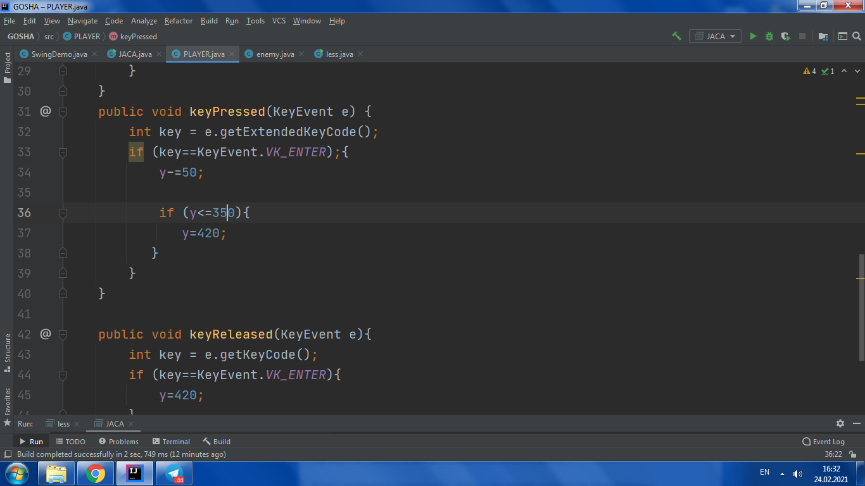
Task: Open the JACA run configuration dropdown
Action: [x=716, y=36]
